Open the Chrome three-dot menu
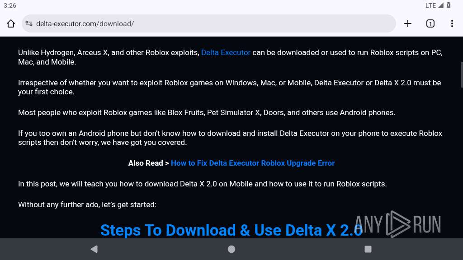The width and height of the screenshot is (463, 260). coord(452,23)
